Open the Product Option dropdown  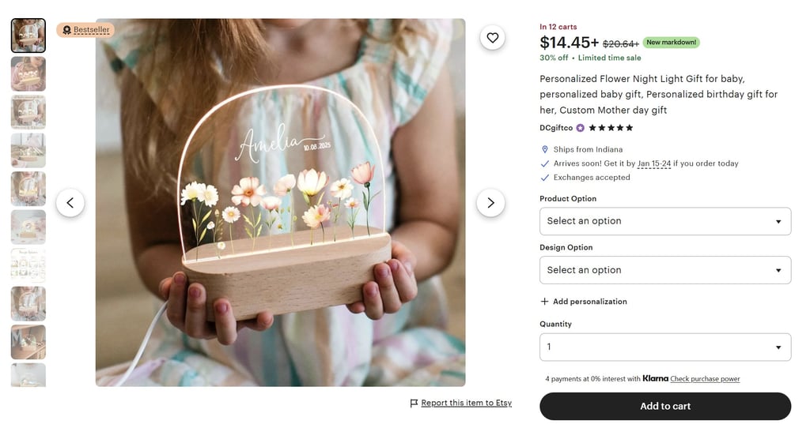(664, 221)
